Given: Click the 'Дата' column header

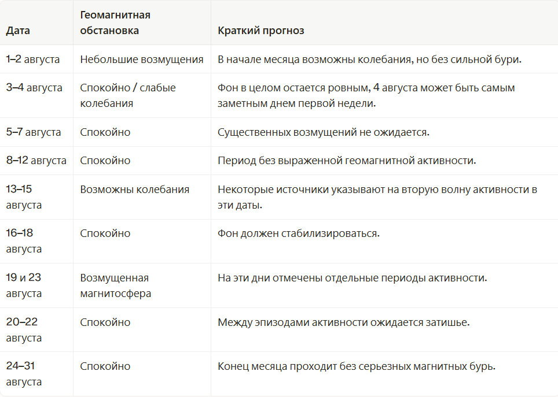Looking at the screenshot, I should [18, 31].
